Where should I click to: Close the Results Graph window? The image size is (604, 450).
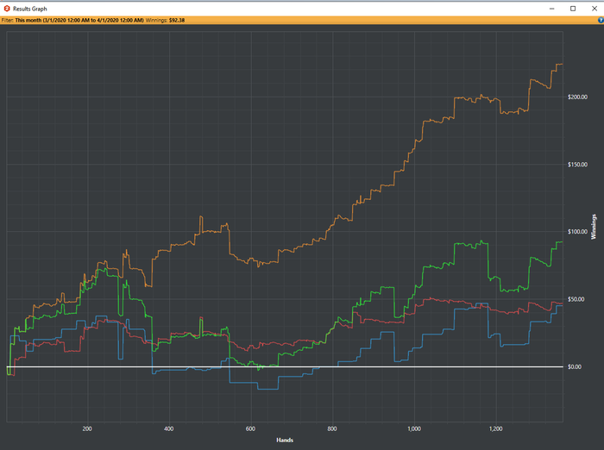click(595, 9)
